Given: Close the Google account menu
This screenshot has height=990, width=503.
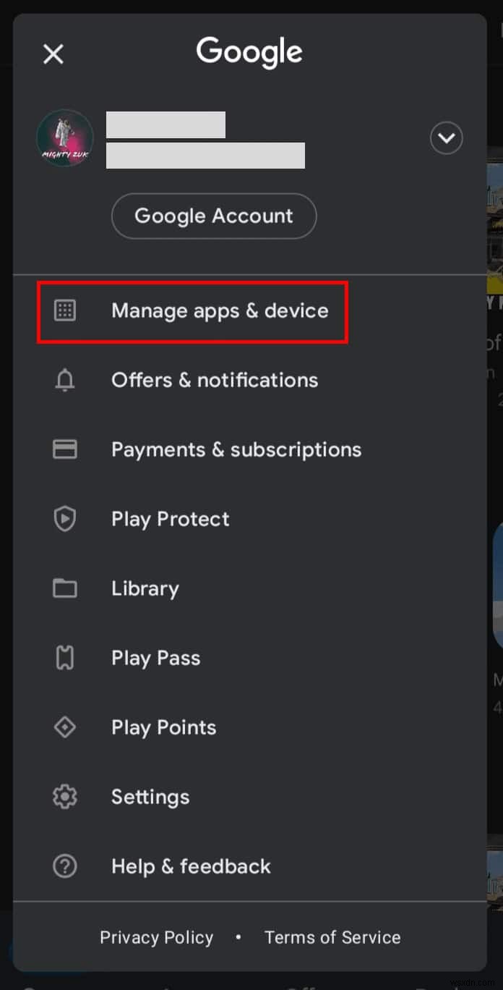Looking at the screenshot, I should [53, 54].
